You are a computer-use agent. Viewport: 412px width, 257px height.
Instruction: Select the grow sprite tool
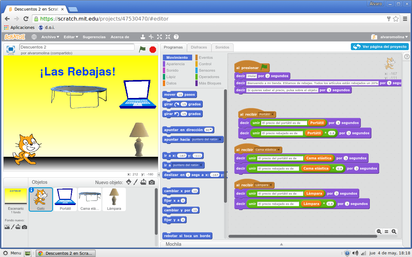(x=159, y=37)
